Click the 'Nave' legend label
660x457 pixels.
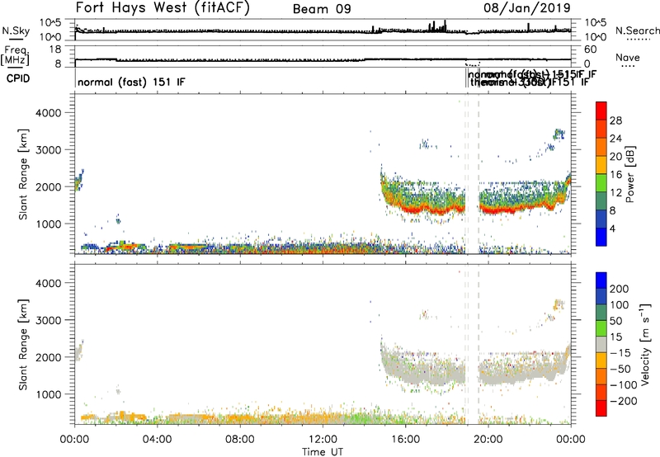pos(627,58)
